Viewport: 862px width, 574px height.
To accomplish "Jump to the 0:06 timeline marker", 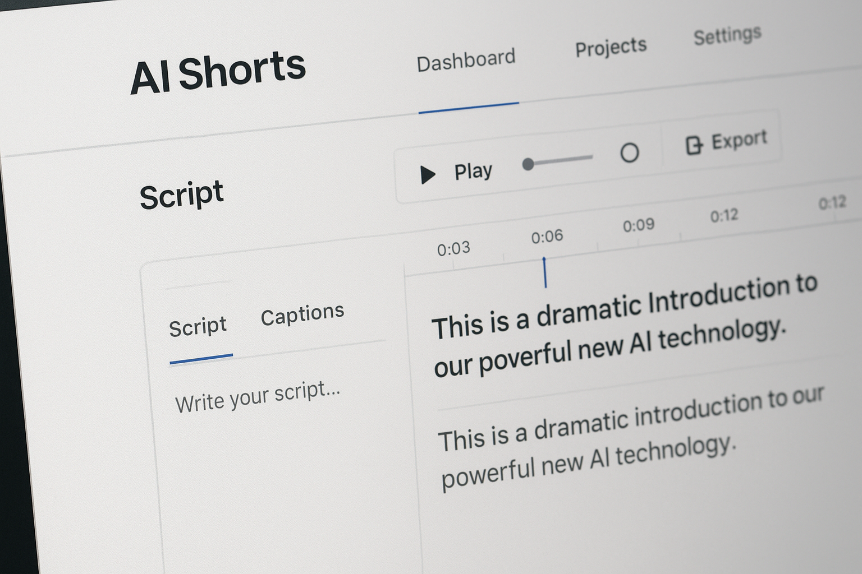I will click(x=547, y=237).
